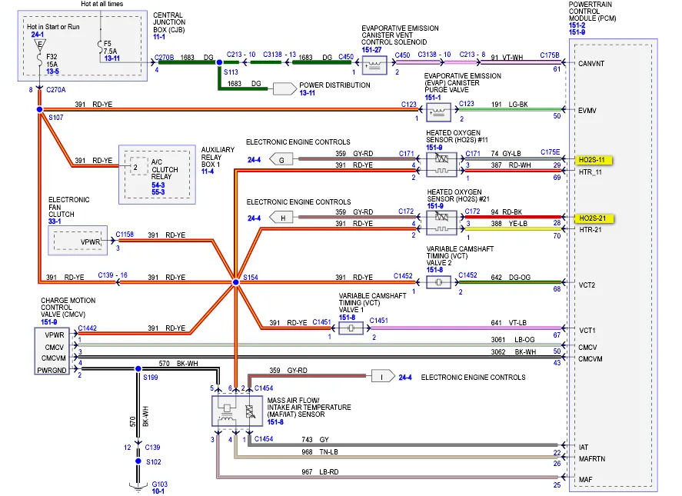Viewport: 682px width, 496px height.
Task: Open page link 54-3 in A/C clutch relay
Action: [x=158, y=185]
